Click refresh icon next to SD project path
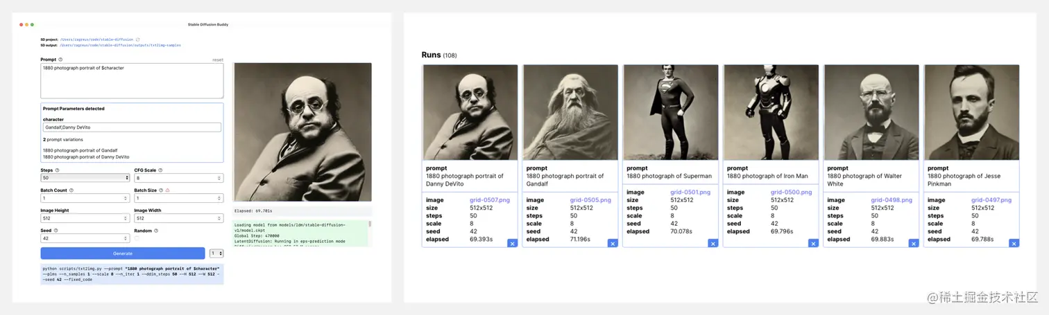Screen dimensions: 1049x315 click(137, 39)
